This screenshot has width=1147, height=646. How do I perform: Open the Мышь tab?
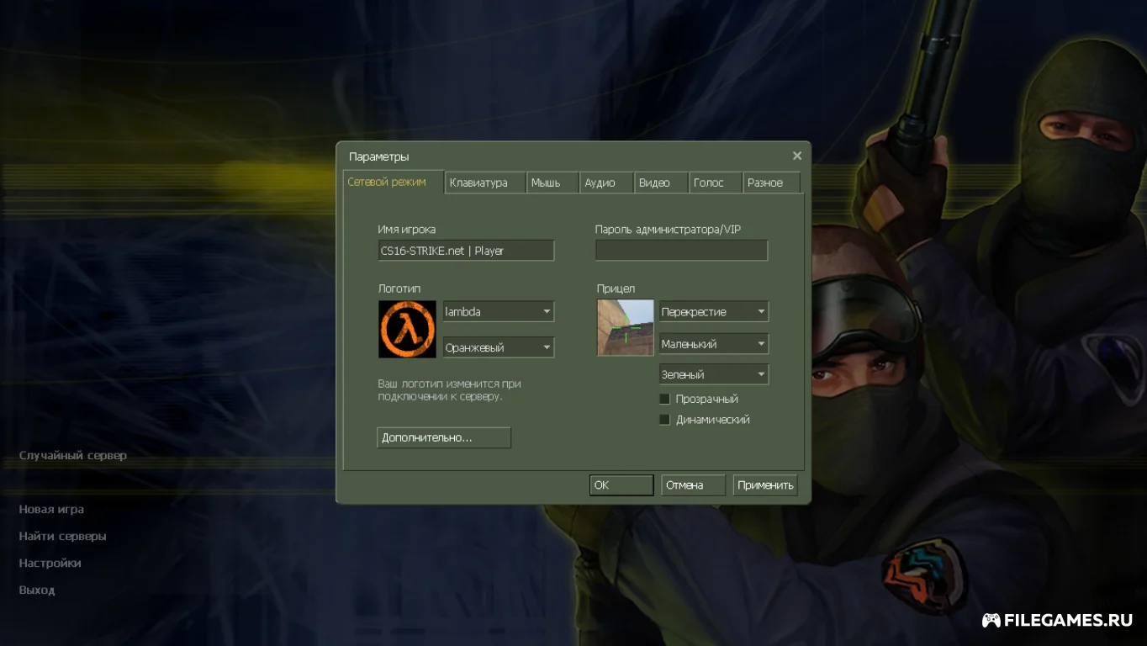[553, 183]
